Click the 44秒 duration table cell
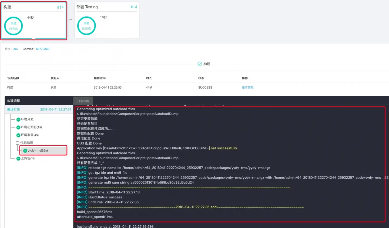This screenshot has height=228, width=389. click(x=149, y=88)
